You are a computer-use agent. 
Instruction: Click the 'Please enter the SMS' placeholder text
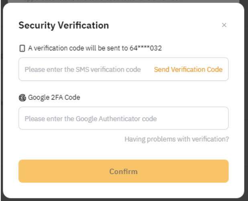pos(83,69)
